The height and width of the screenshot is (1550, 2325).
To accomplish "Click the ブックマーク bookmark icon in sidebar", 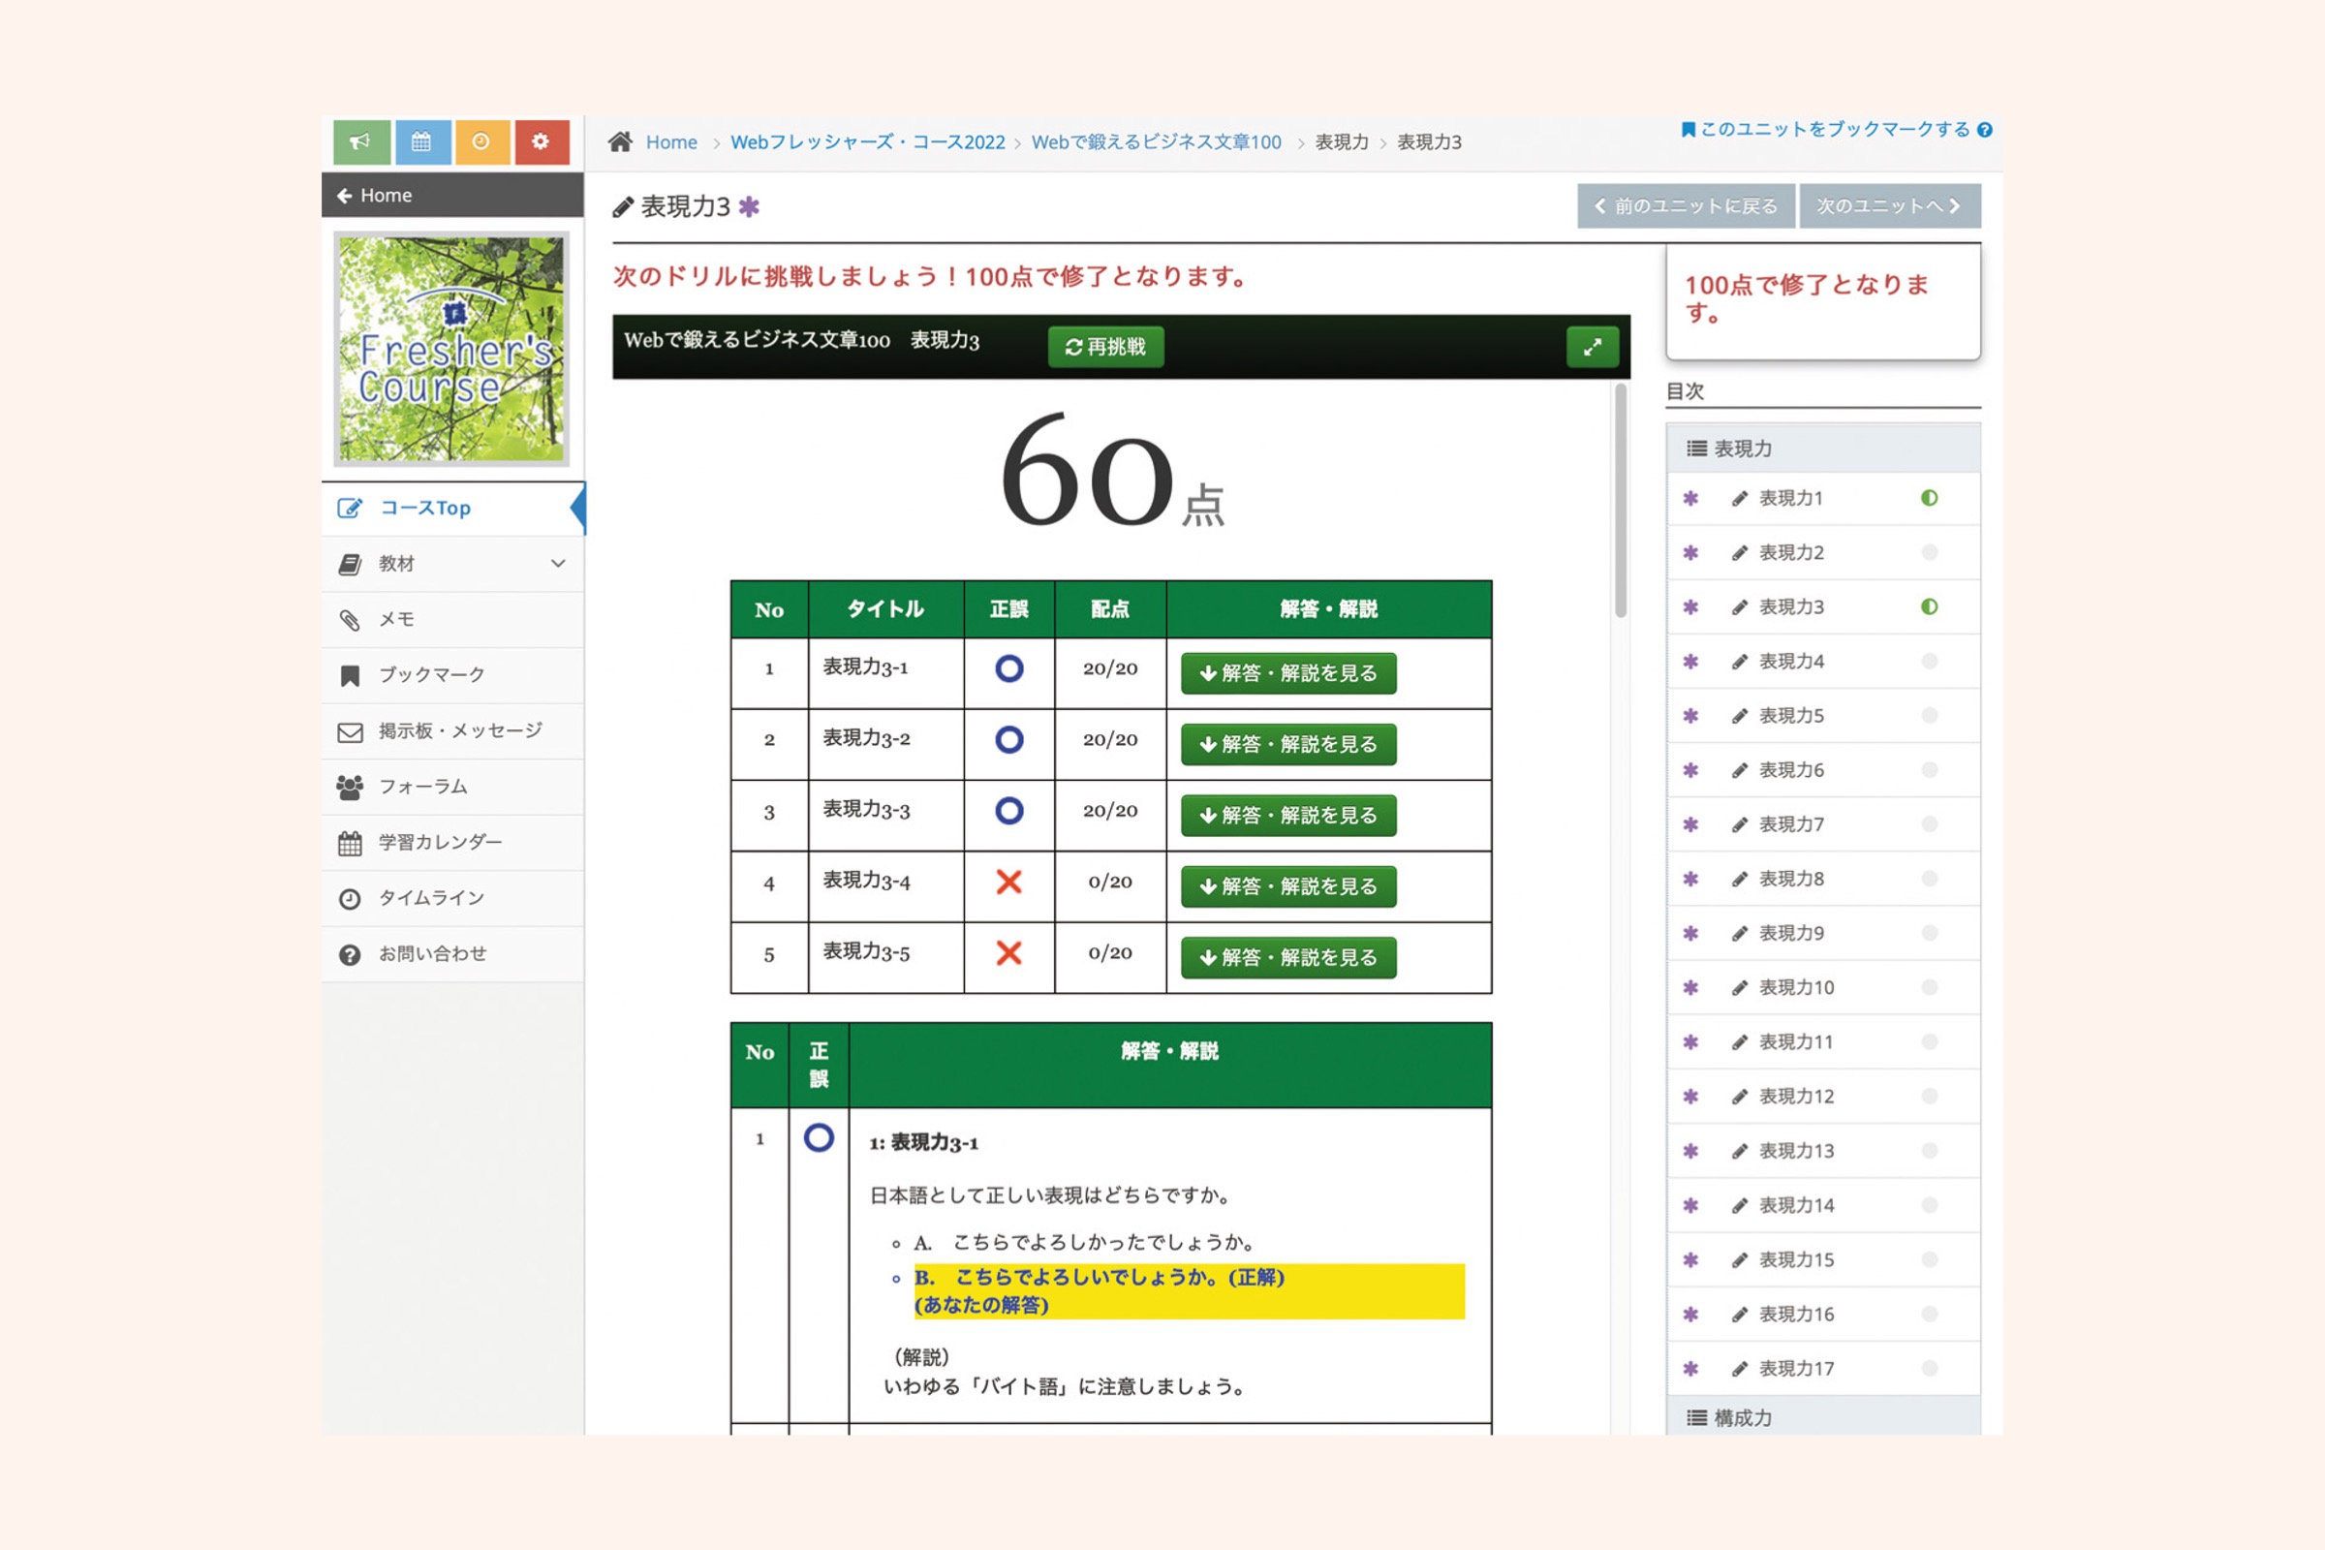I will coord(350,675).
